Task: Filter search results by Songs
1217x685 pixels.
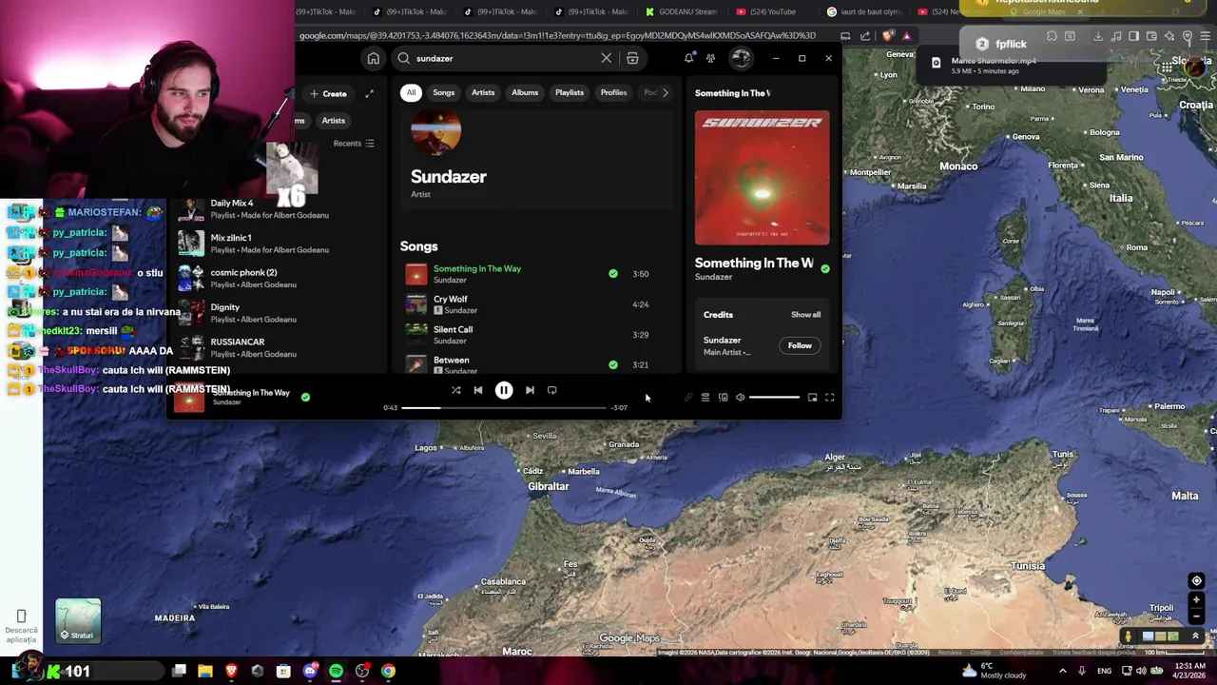Action: click(444, 92)
